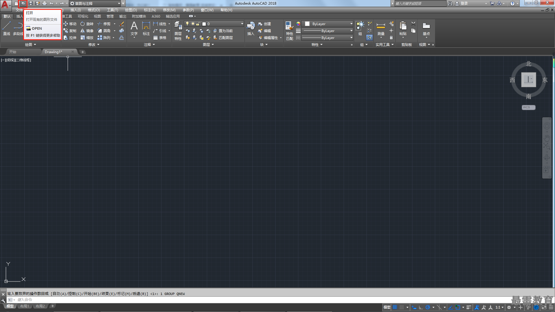Toggle lineweight display in status bar
This screenshot has height=312, width=555.
coord(469,307)
